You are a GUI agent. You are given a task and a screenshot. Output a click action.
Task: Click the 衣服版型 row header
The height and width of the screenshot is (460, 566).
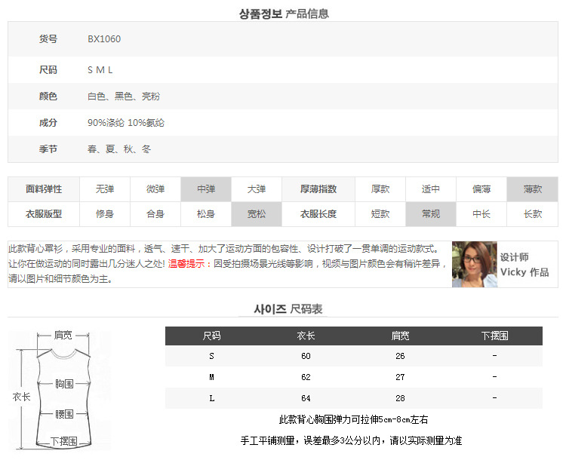[44, 214]
